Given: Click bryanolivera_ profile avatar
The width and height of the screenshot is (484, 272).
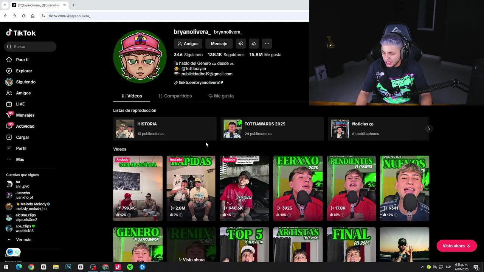Looking at the screenshot, I should [140, 57].
